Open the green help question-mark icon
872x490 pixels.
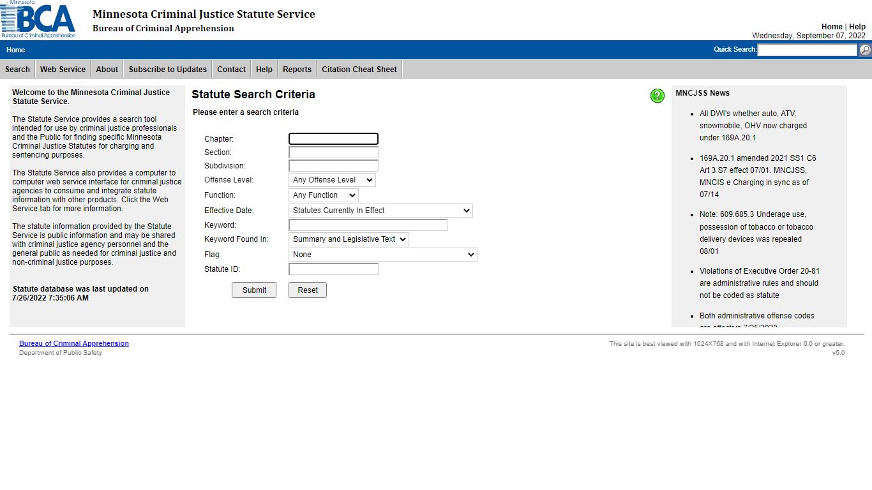(658, 96)
